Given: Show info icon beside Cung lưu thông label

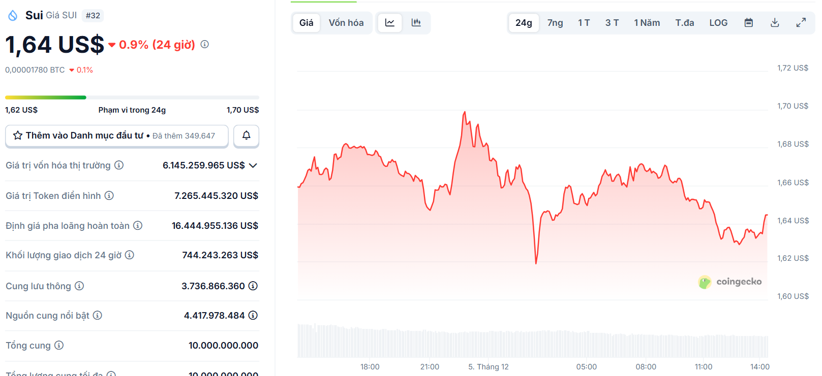Looking at the screenshot, I should tap(79, 286).
